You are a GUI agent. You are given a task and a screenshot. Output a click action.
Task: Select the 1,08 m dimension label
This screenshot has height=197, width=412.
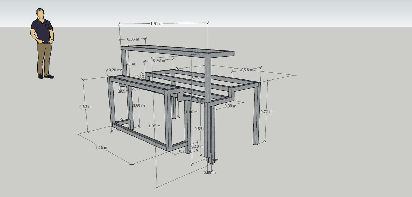pyautogui.click(x=154, y=126)
